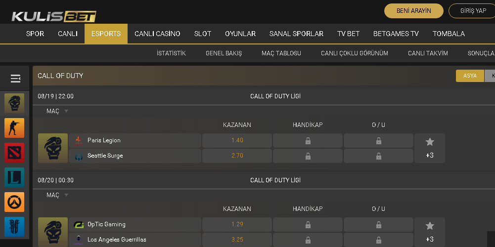Bet on Los Angeles Guerrillas odds 3.25
This screenshot has height=247, width=495.
237,240
